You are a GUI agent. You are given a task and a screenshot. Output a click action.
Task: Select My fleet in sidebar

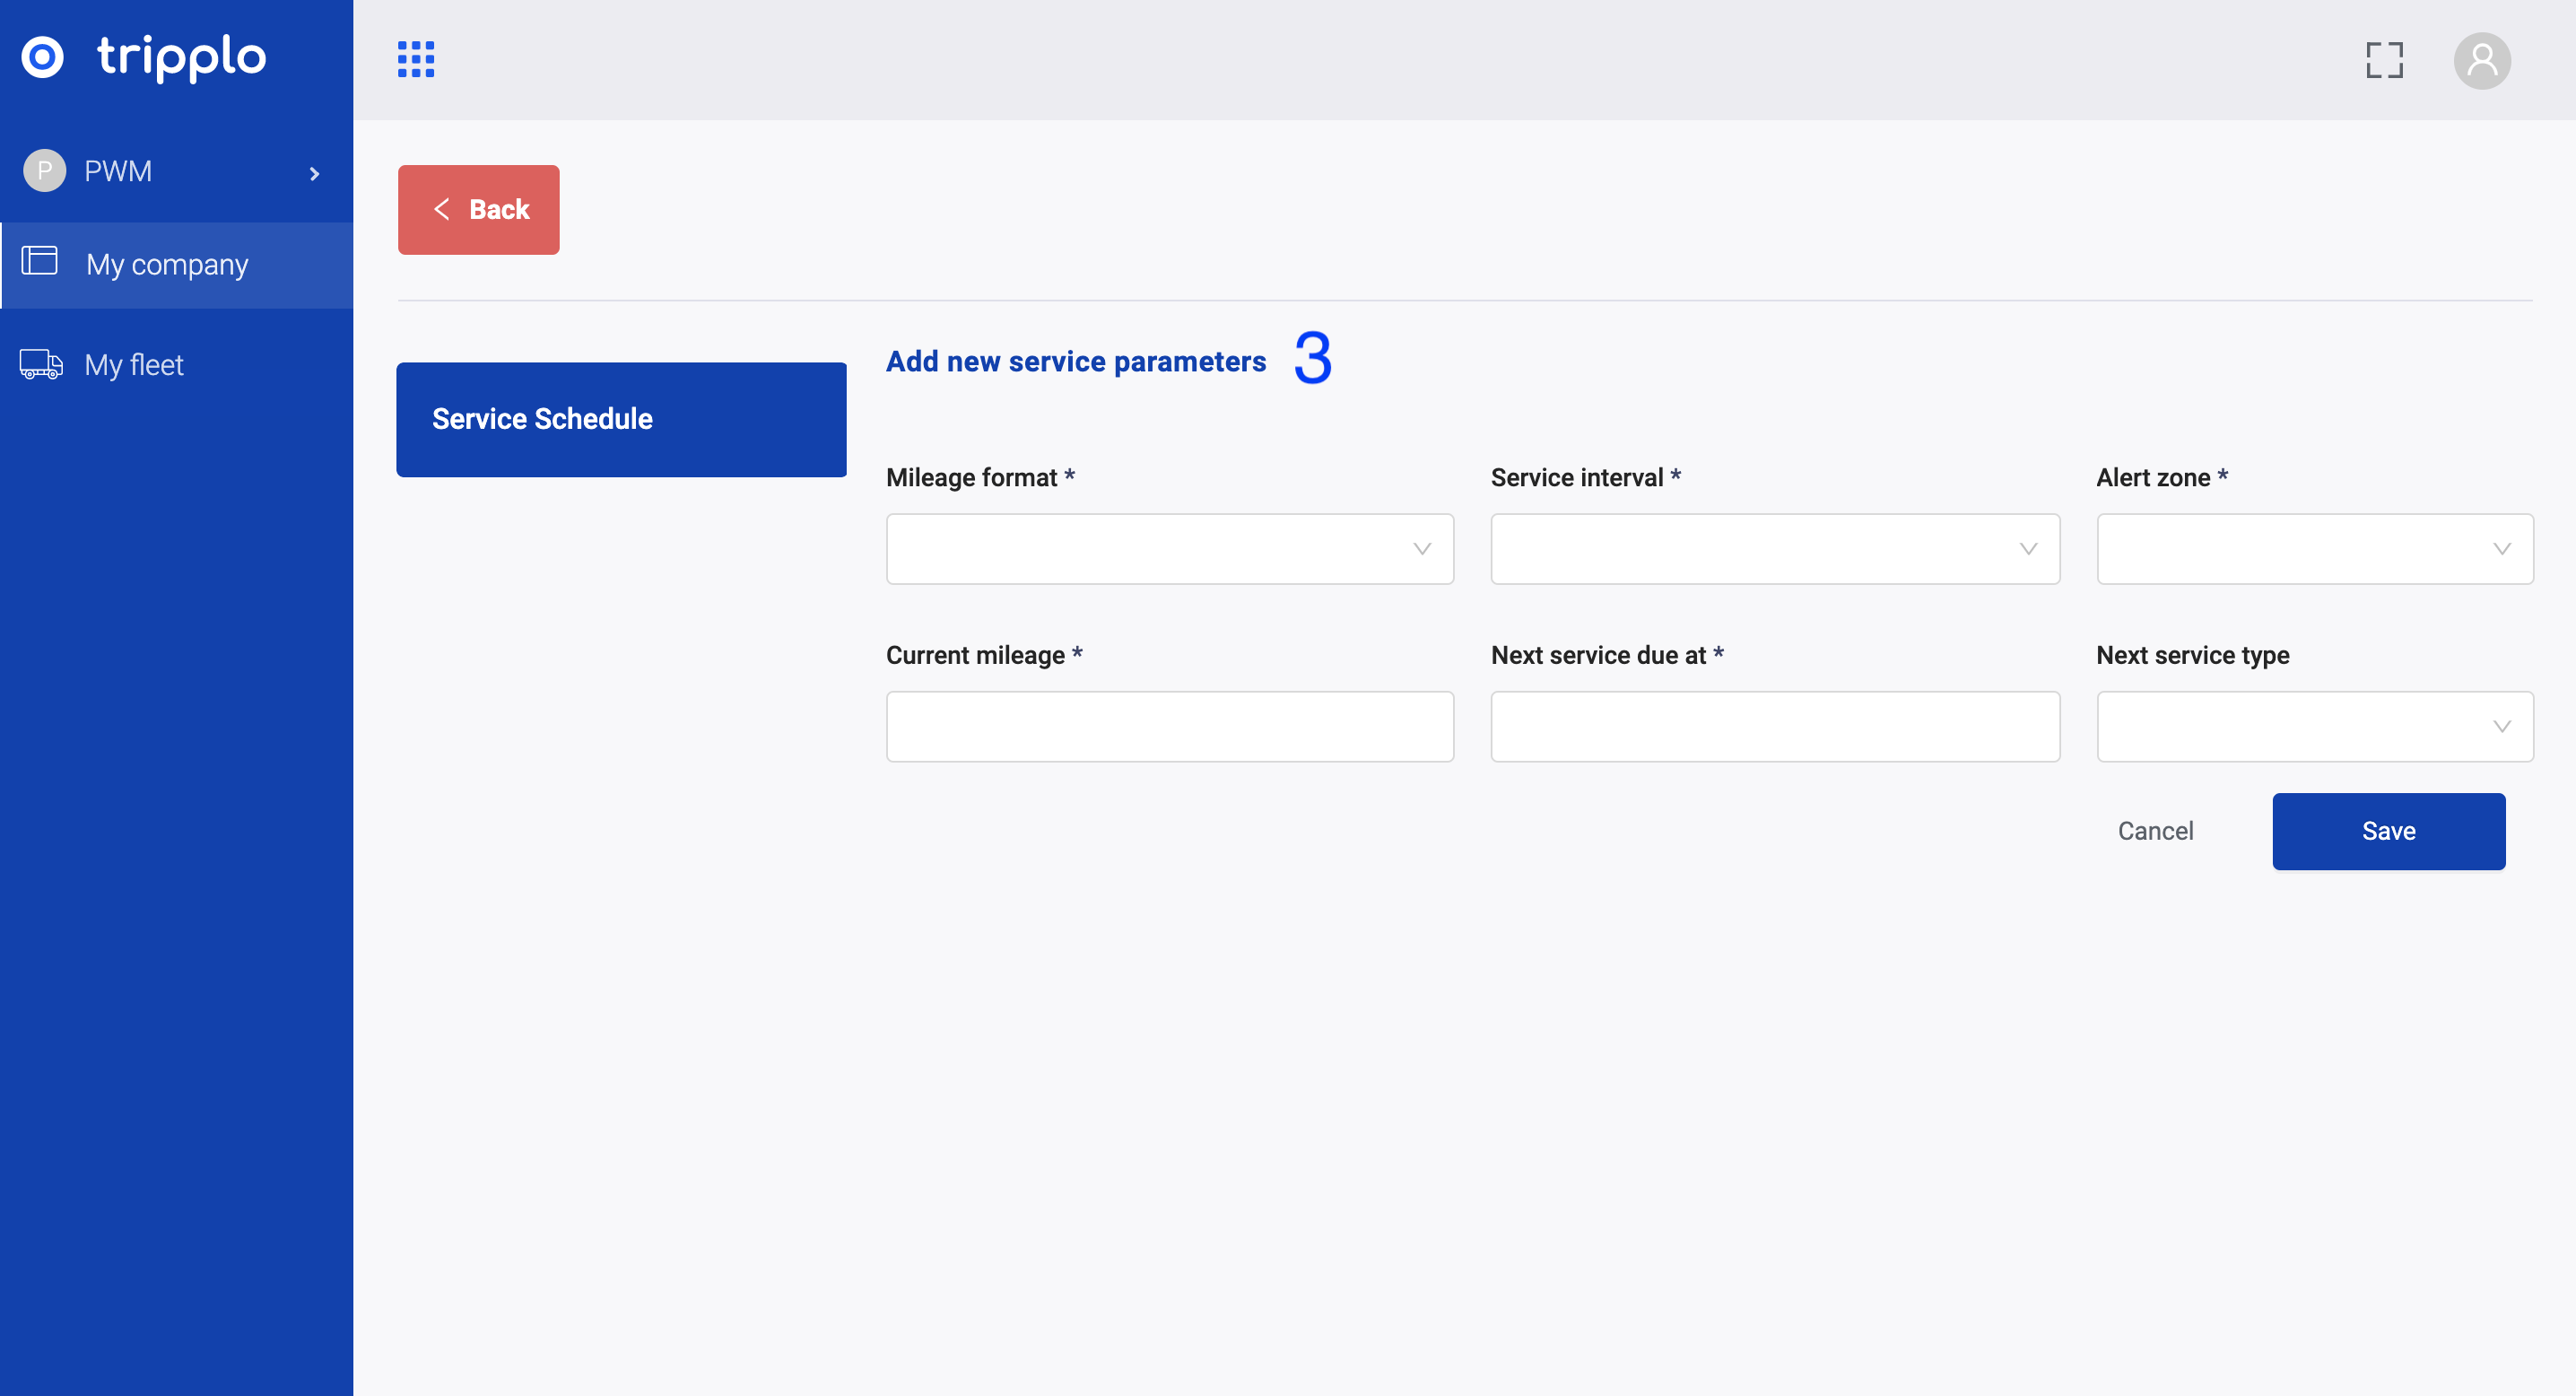tap(134, 365)
